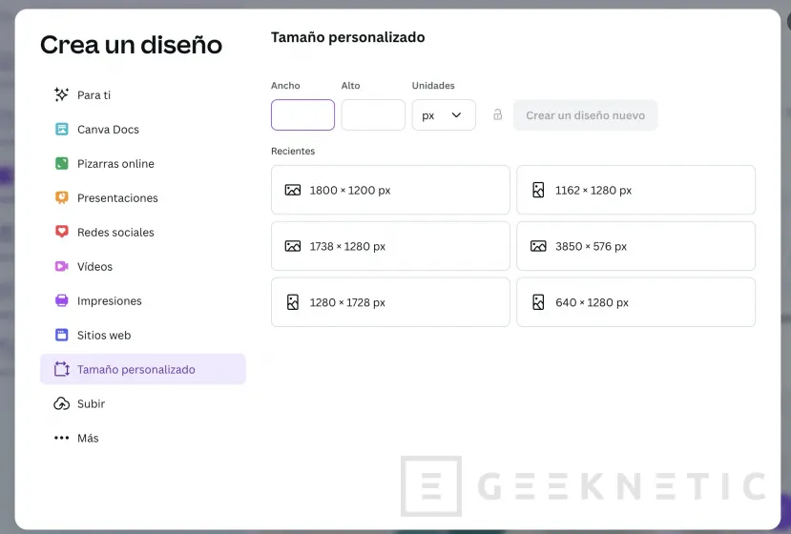Screen dimensions: 791x534
Task: Click the Pizarras online green icon
Action: 62,163
